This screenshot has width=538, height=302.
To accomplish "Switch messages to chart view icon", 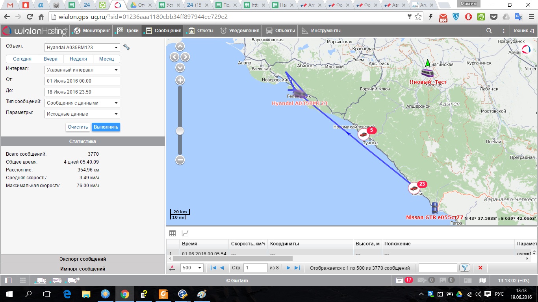I will pyautogui.click(x=185, y=233).
